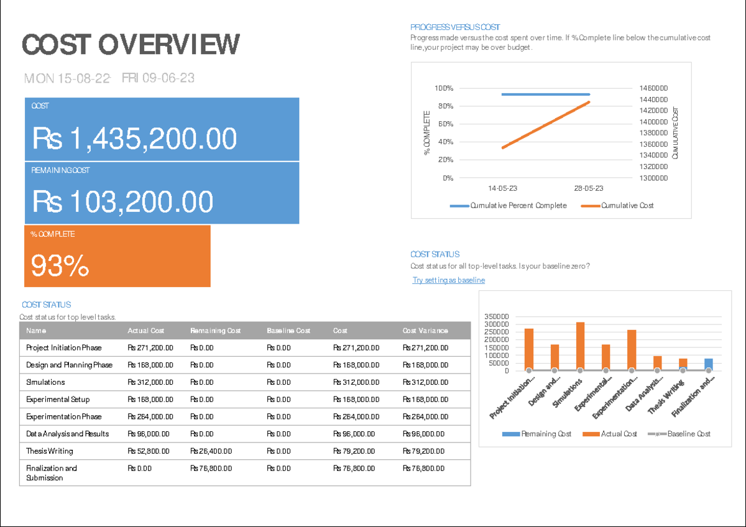Select Actual Cost Rs 312,000.00 for Simulations
The width and height of the screenshot is (746, 527).
[150, 382]
